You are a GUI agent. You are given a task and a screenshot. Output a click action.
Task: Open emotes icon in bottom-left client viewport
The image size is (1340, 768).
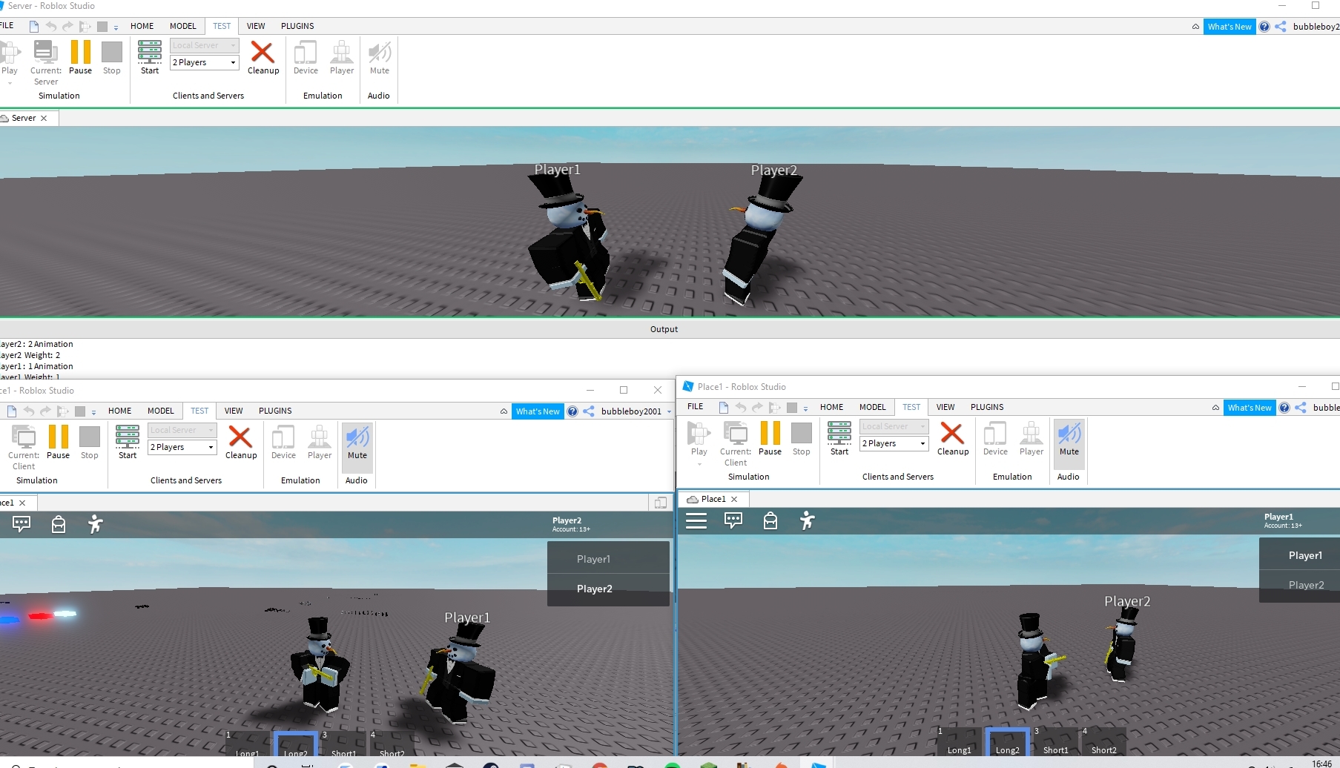95,524
